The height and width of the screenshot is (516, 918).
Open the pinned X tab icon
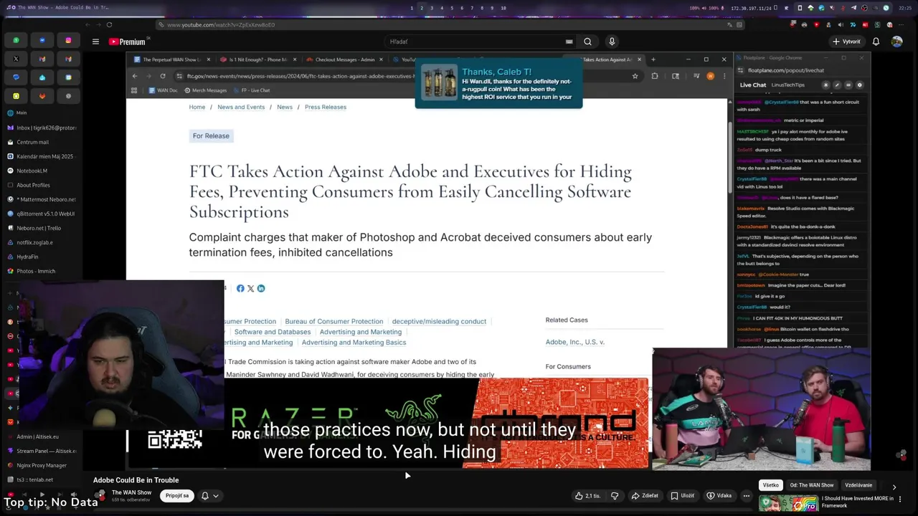click(x=16, y=59)
